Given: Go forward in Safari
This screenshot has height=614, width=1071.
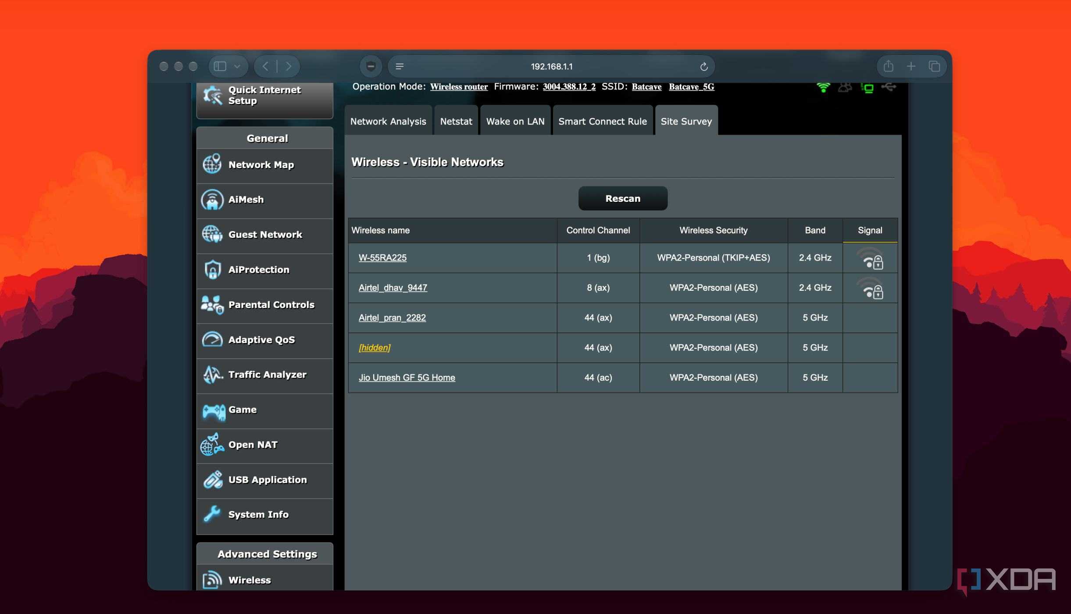Looking at the screenshot, I should click(x=289, y=66).
